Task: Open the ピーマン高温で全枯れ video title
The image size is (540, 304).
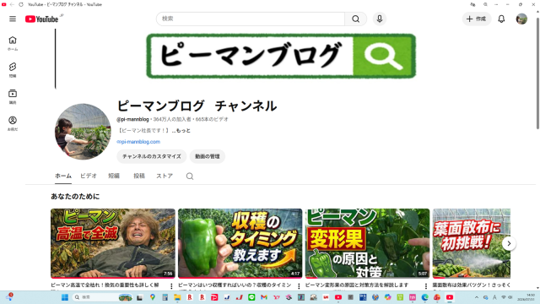Action: coord(105,285)
